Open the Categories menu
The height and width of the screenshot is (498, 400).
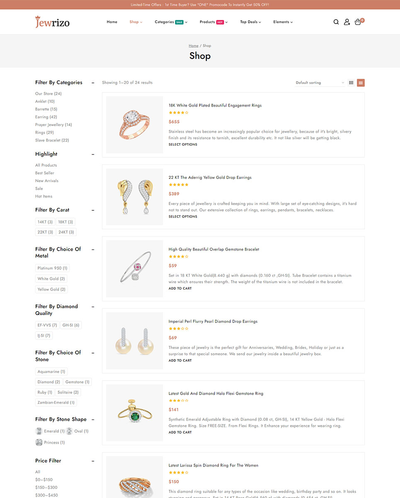(x=171, y=22)
